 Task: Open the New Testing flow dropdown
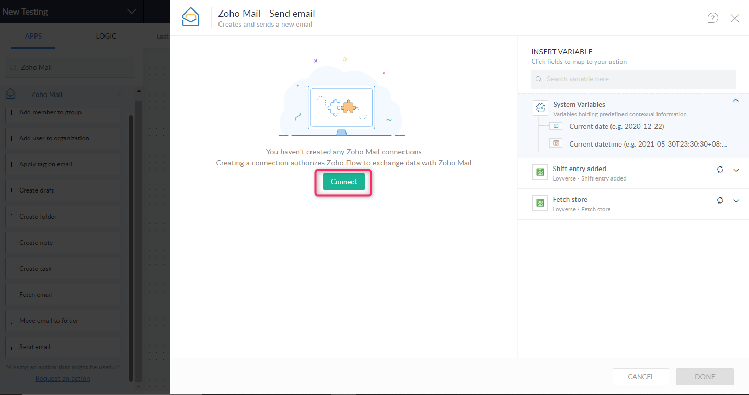[130, 11]
